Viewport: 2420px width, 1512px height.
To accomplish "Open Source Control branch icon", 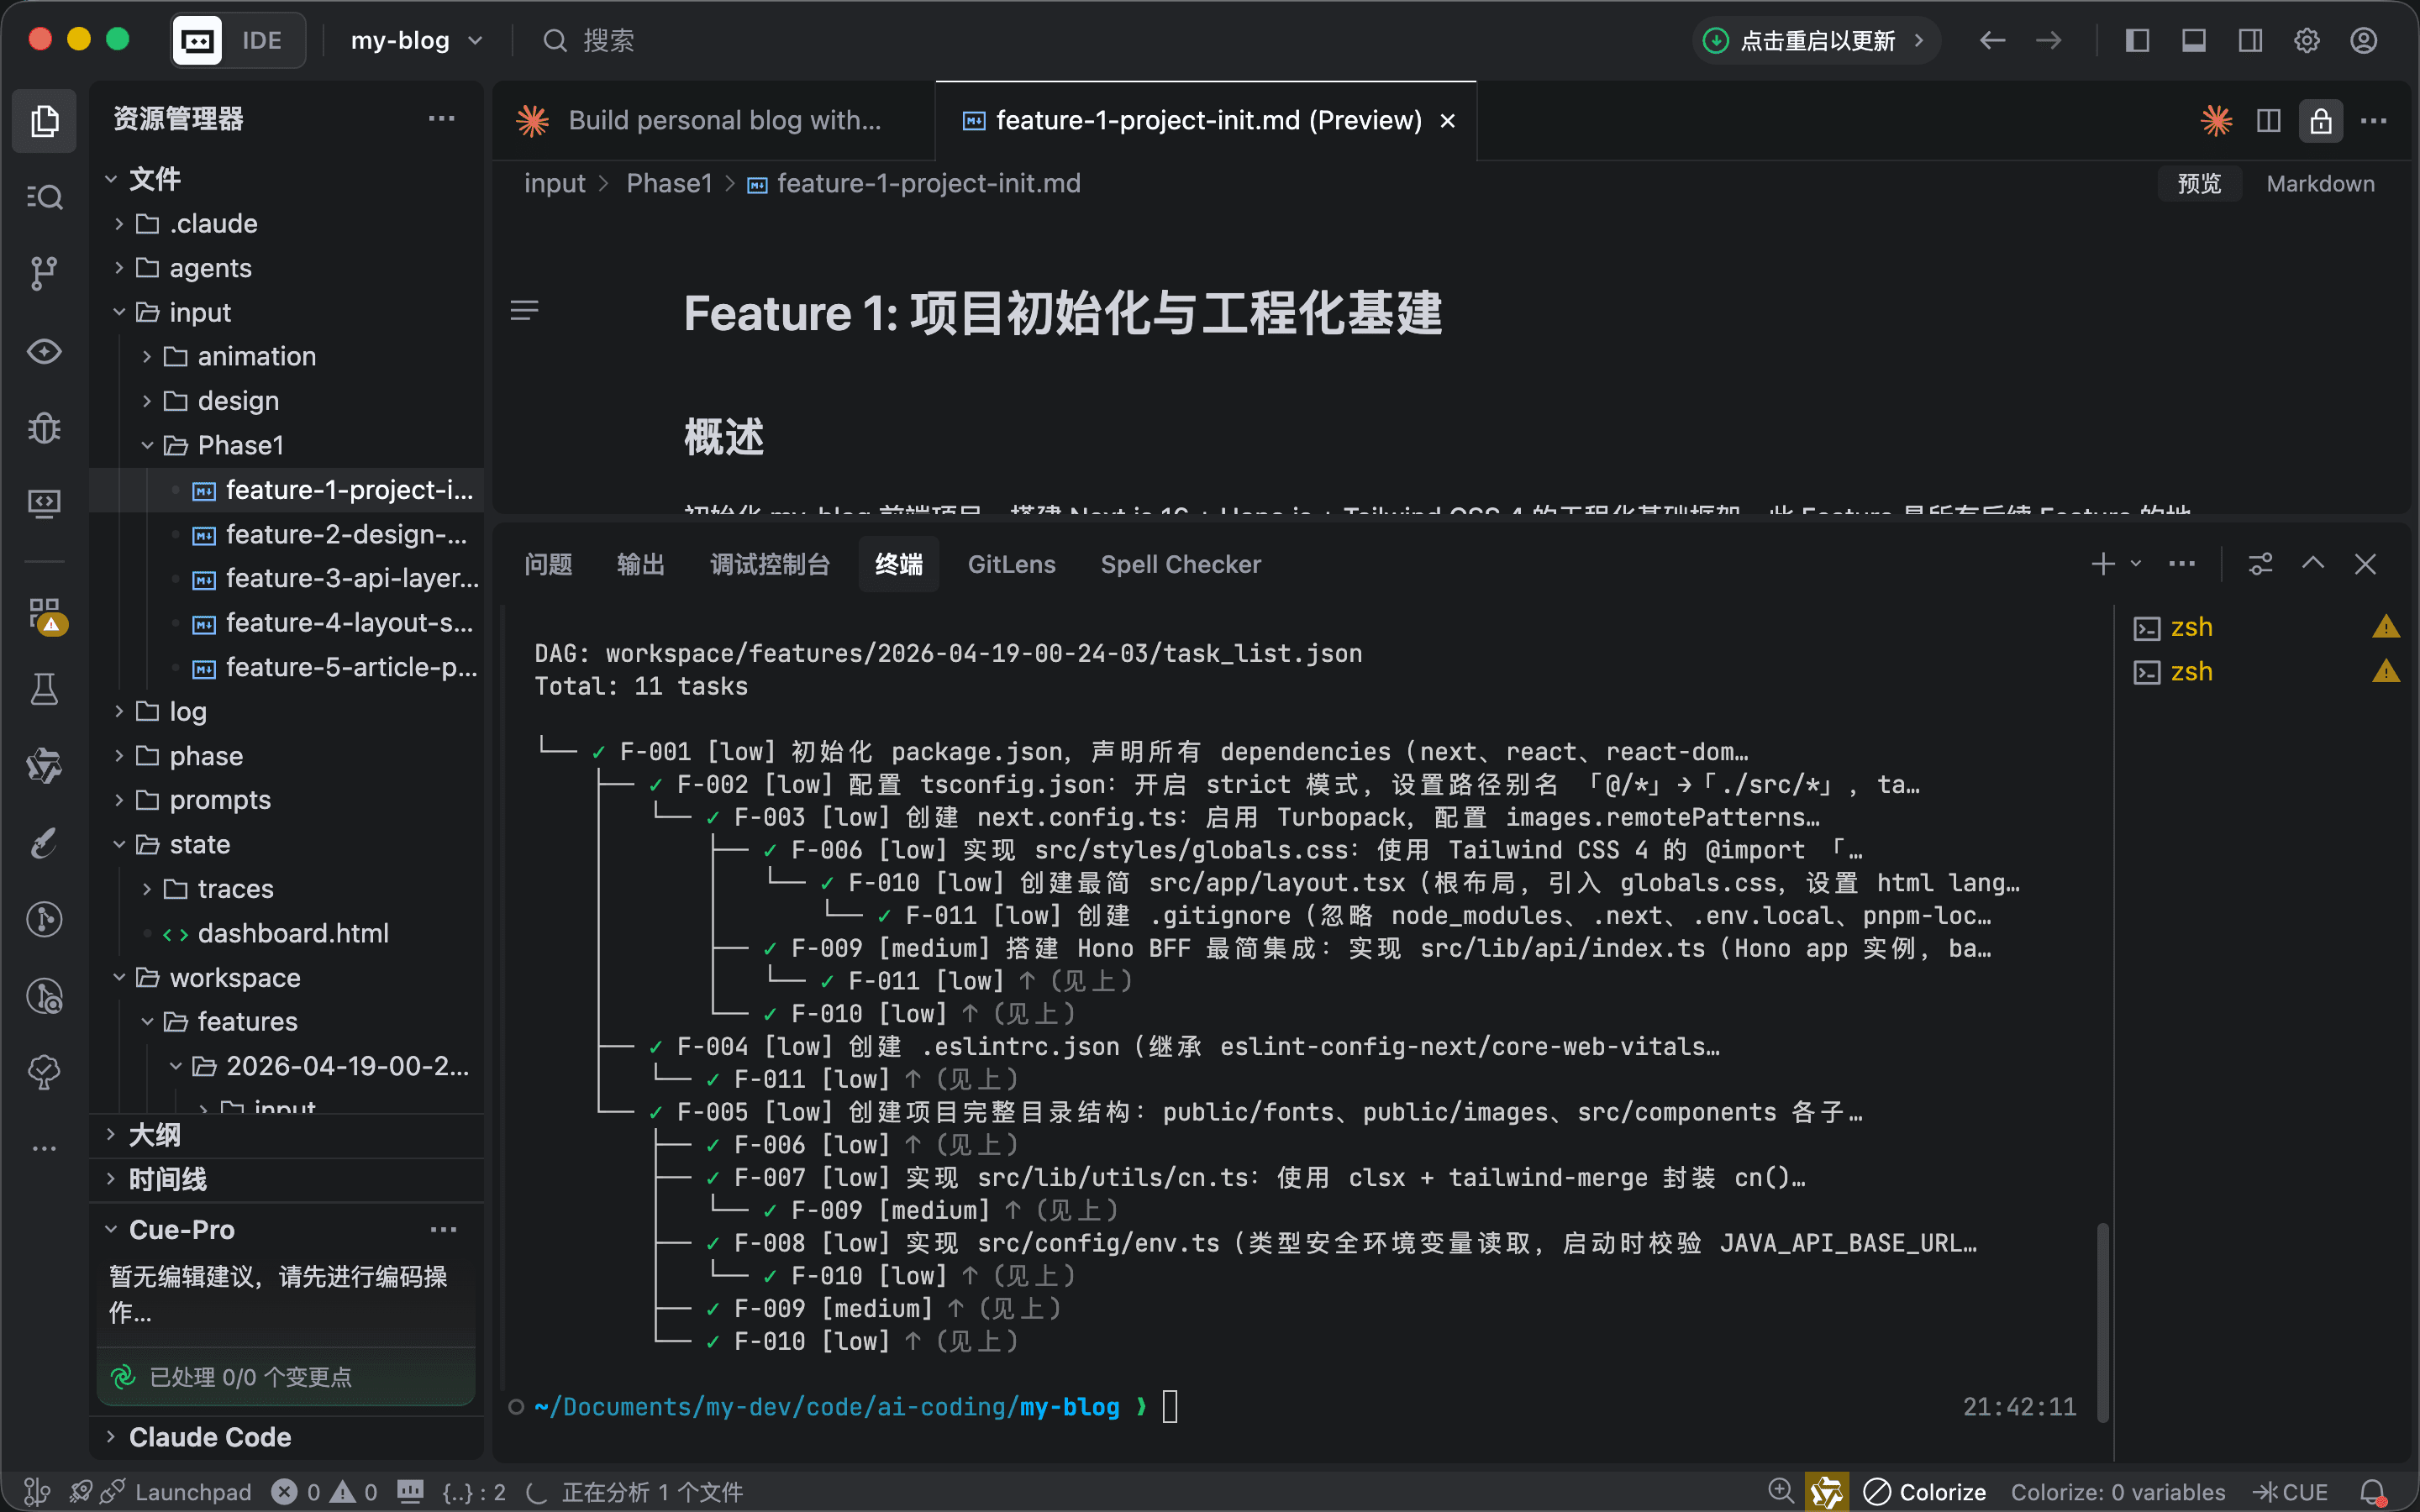I will tap(44, 273).
